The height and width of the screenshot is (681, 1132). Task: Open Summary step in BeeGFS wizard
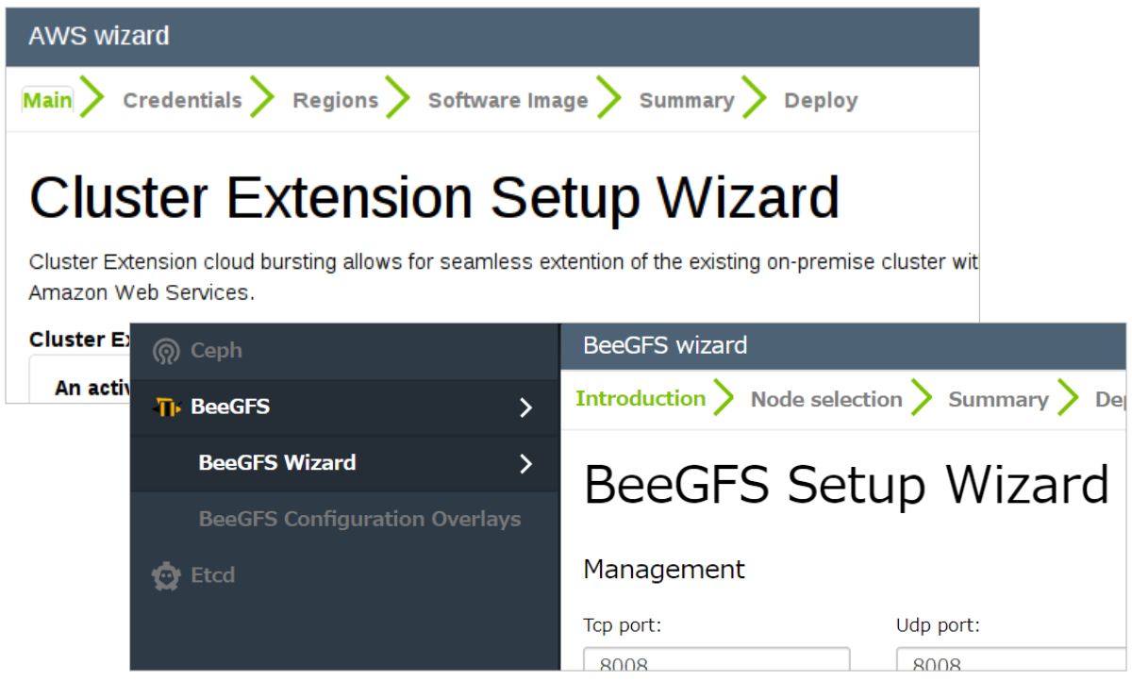coord(998,399)
